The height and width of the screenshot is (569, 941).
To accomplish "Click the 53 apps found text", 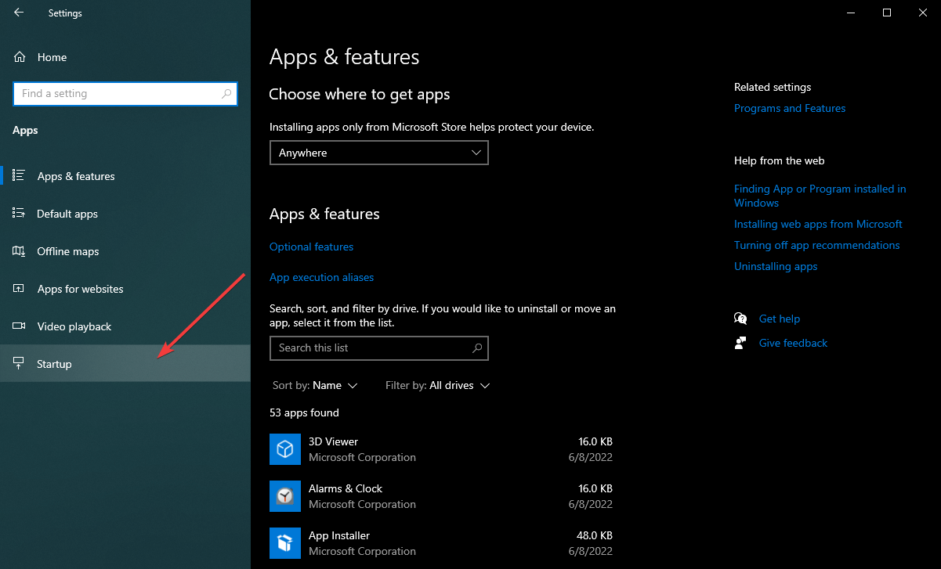I will pyautogui.click(x=304, y=412).
